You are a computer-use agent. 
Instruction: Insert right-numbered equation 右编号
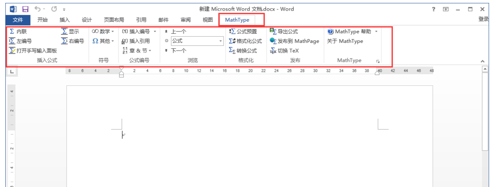pyautogui.click(x=73, y=41)
